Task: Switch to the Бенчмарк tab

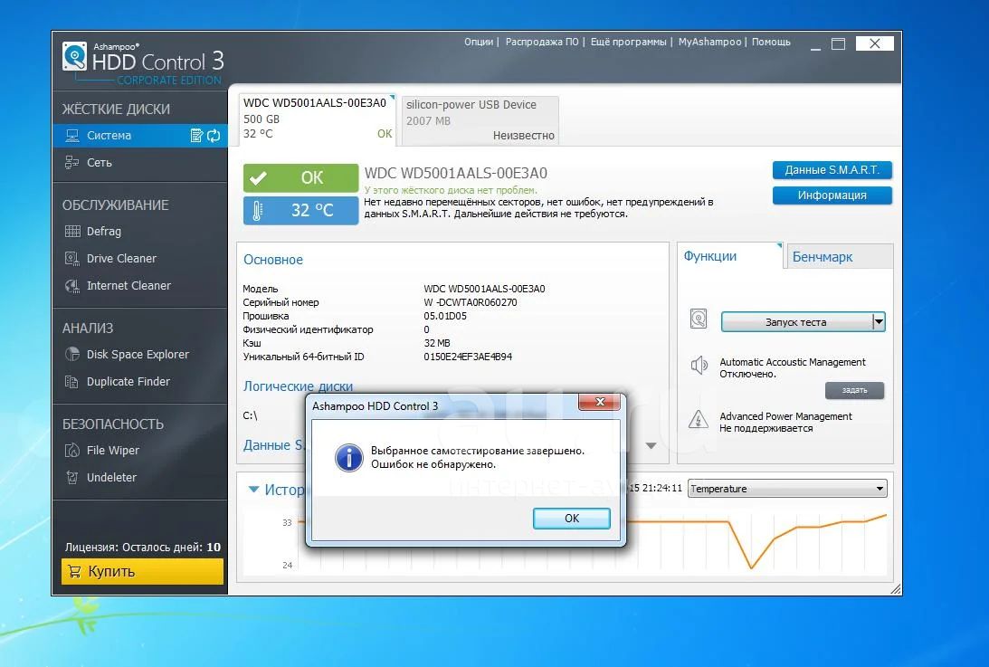Action: [x=839, y=257]
